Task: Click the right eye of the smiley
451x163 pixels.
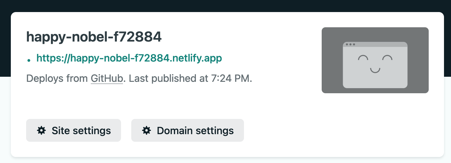Action: click(x=387, y=58)
